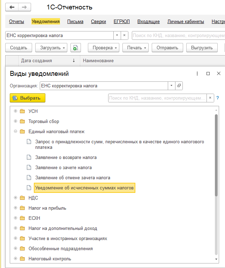Open the top organization filter dropdown

117,35
